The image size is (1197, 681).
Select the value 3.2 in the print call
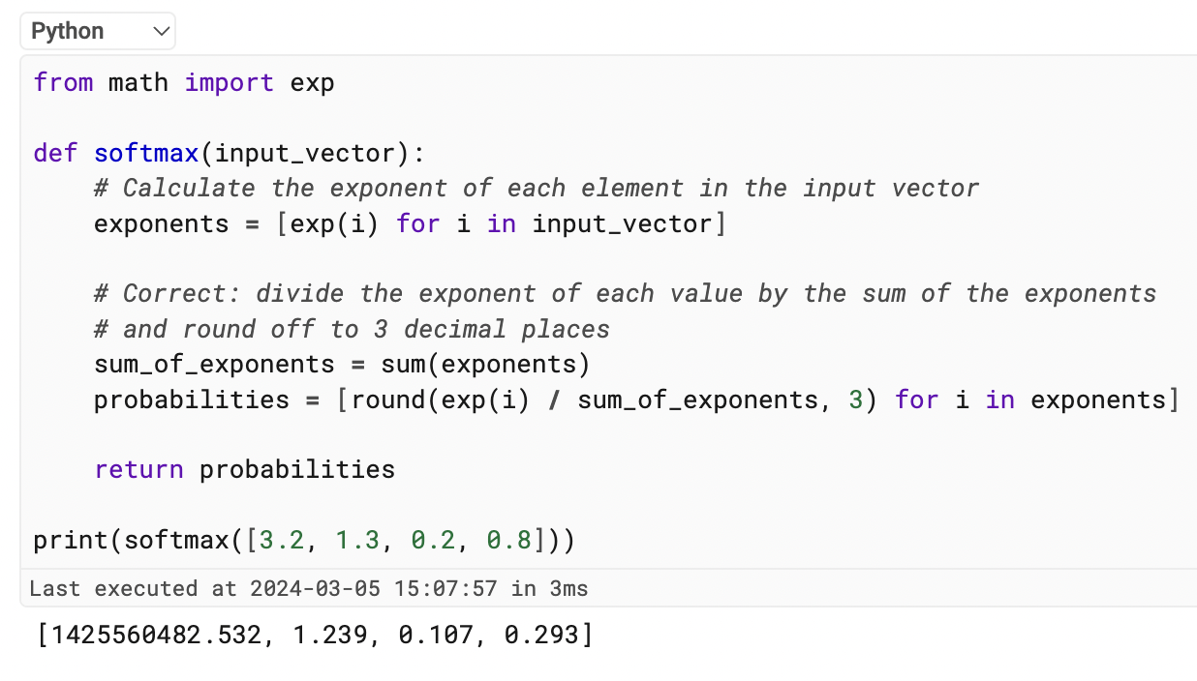point(280,540)
